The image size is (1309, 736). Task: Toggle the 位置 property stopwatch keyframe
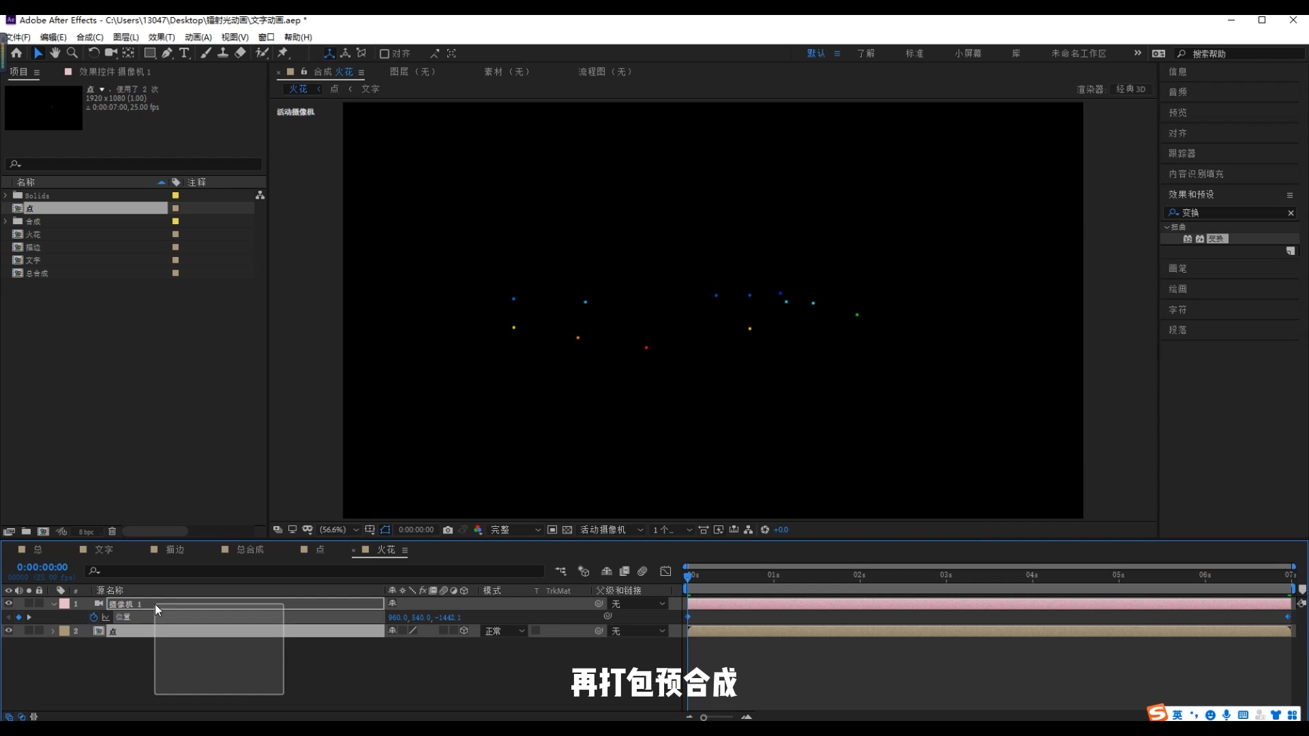(x=93, y=617)
